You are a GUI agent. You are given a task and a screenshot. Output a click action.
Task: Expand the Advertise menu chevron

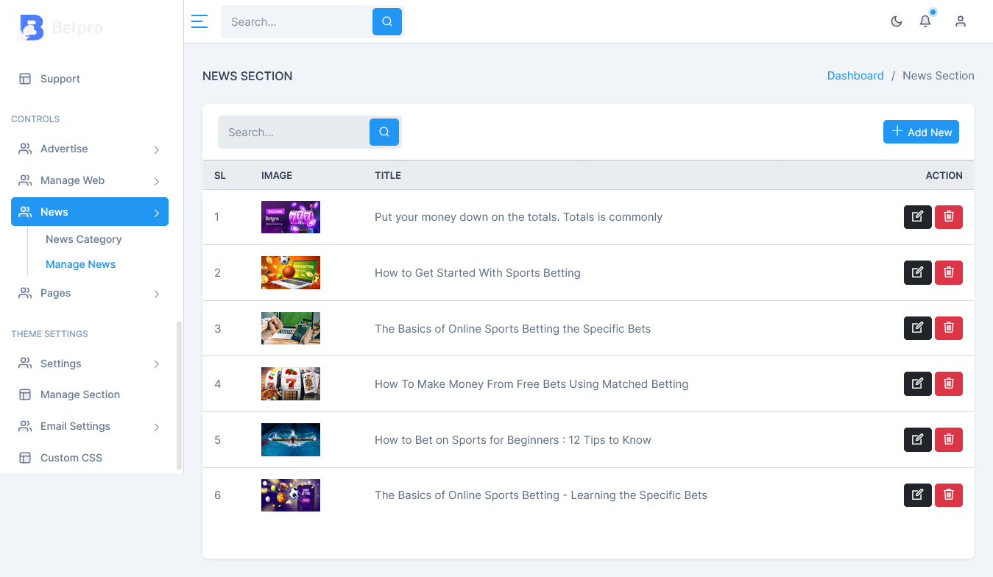coord(157,149)
